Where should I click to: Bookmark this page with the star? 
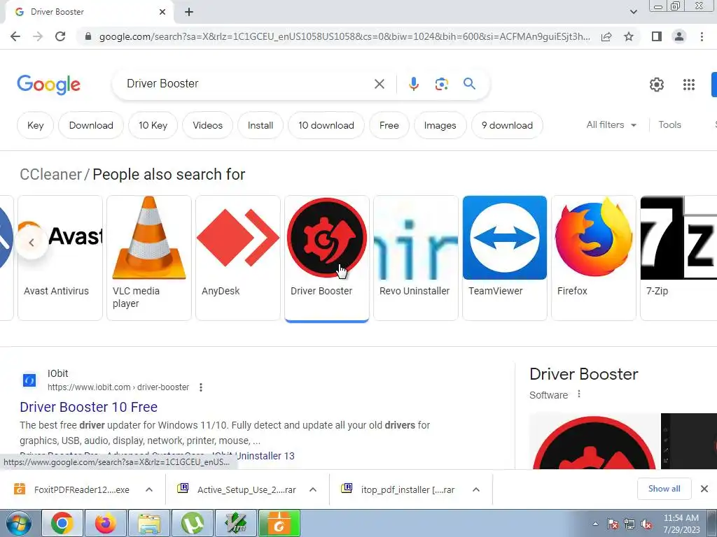tap(629, 36)
